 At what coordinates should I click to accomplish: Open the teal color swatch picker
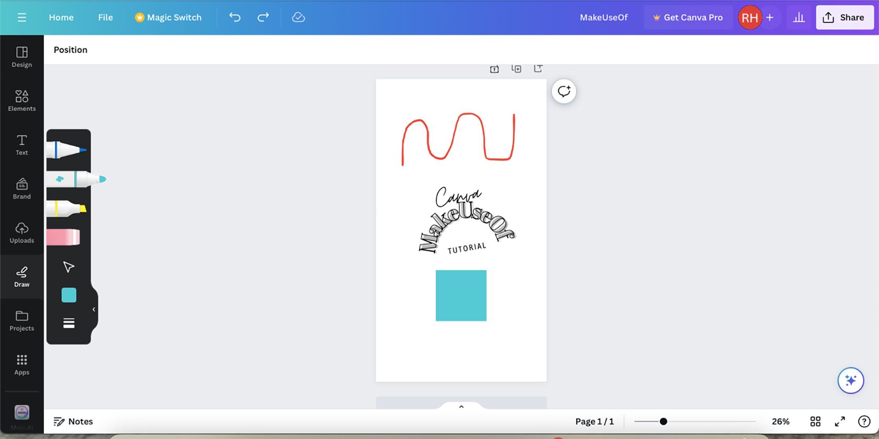click(69, 295)
